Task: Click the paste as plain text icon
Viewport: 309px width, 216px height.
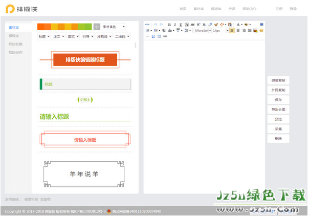Action: click(x=230, y=25)
